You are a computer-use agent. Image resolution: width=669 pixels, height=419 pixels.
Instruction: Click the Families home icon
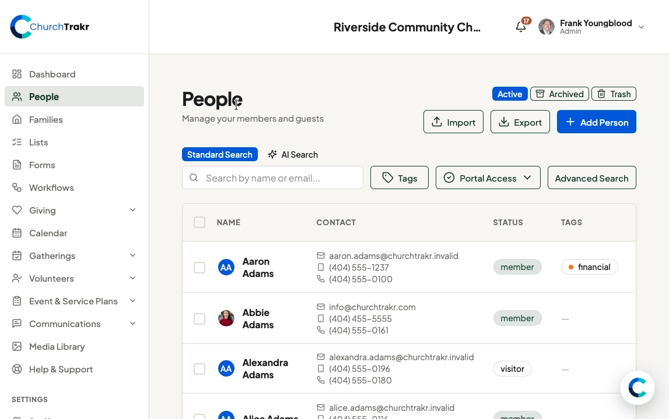(x=17, y=119)
